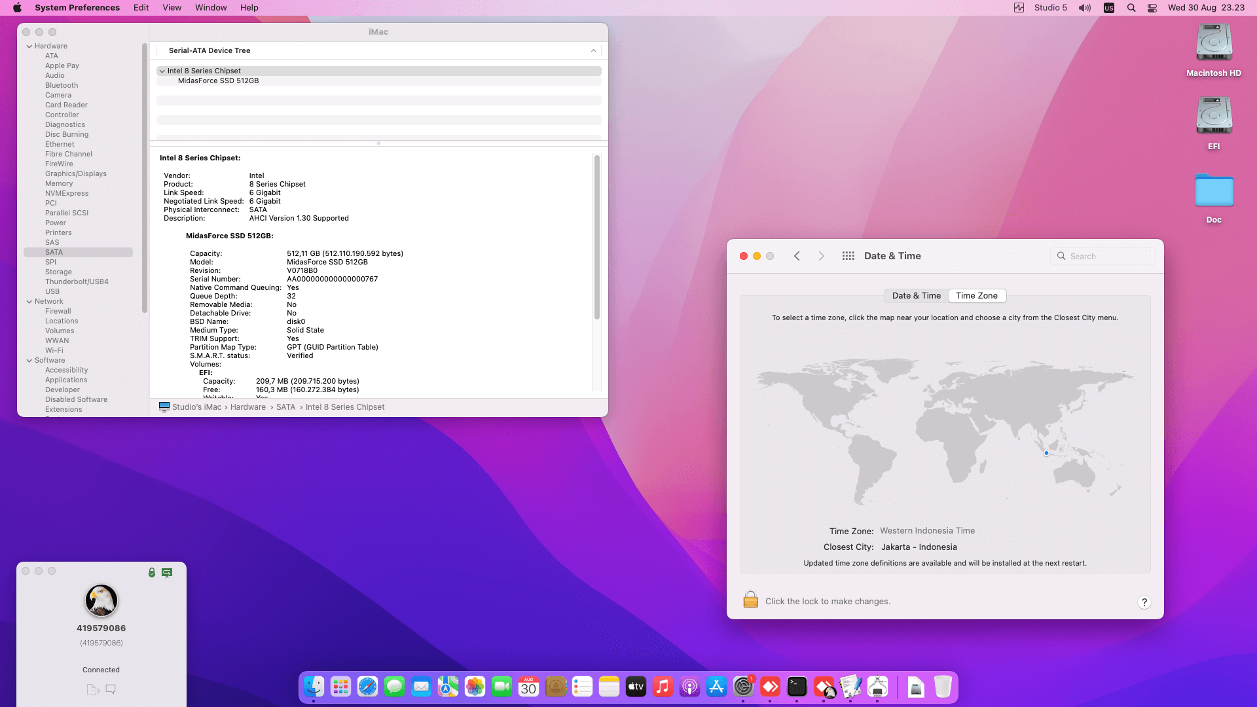Open help for Date & Time pane
Viewport: 1257px width, 707px height.
tap(1144, 602)
